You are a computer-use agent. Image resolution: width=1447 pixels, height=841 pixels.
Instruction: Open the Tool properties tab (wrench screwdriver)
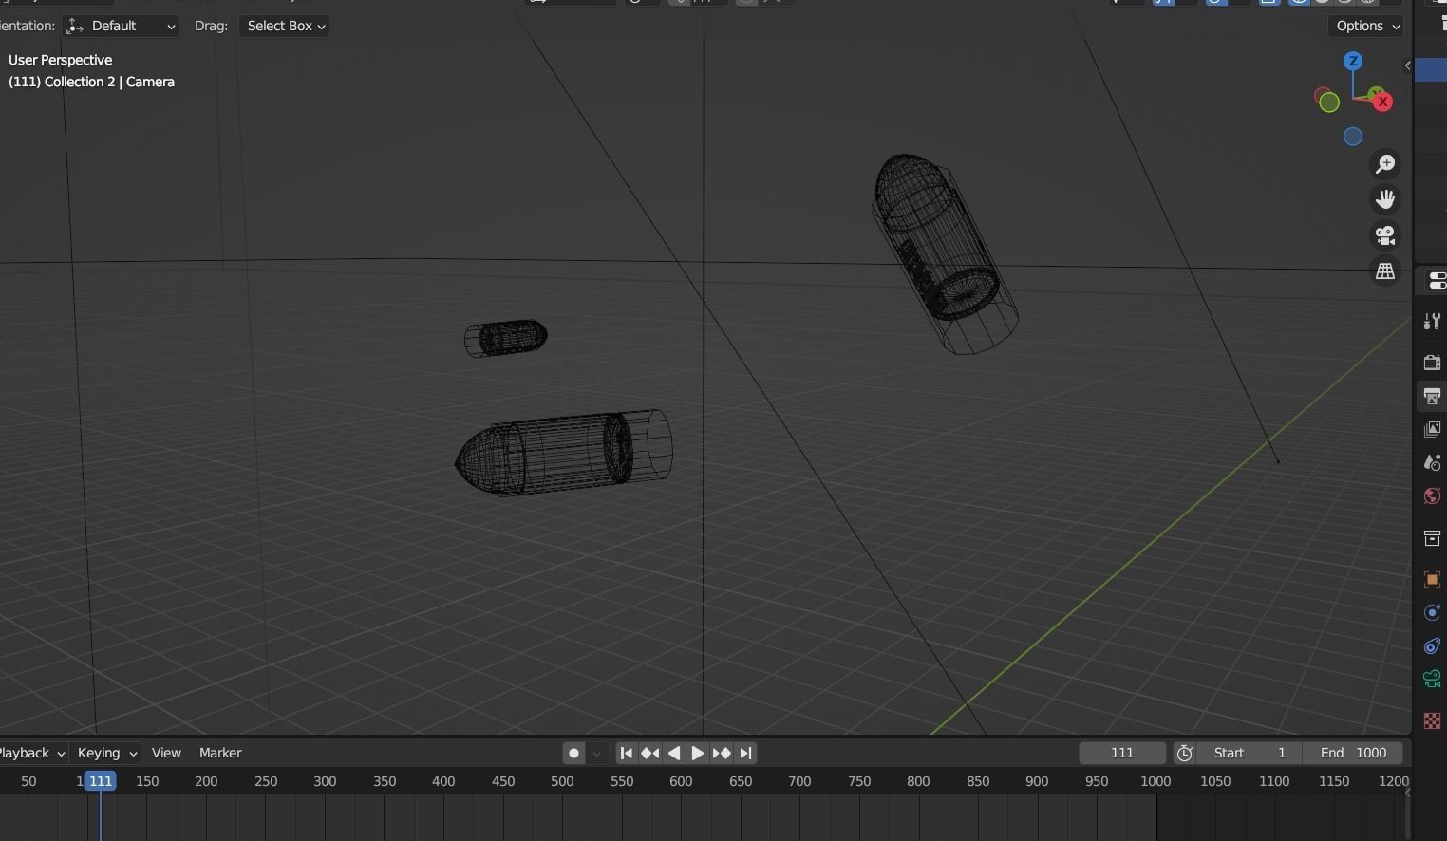point(1432,322)
